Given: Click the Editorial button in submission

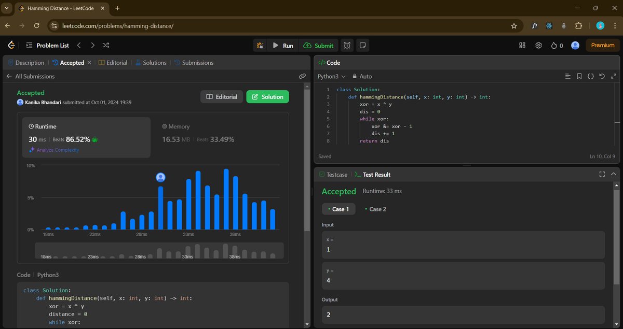Looking at the screenshot, I should click(x=222, y=97).
